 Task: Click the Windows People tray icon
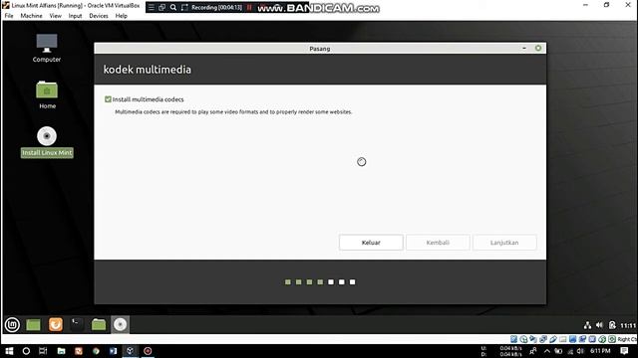click(x=533, y=351)
